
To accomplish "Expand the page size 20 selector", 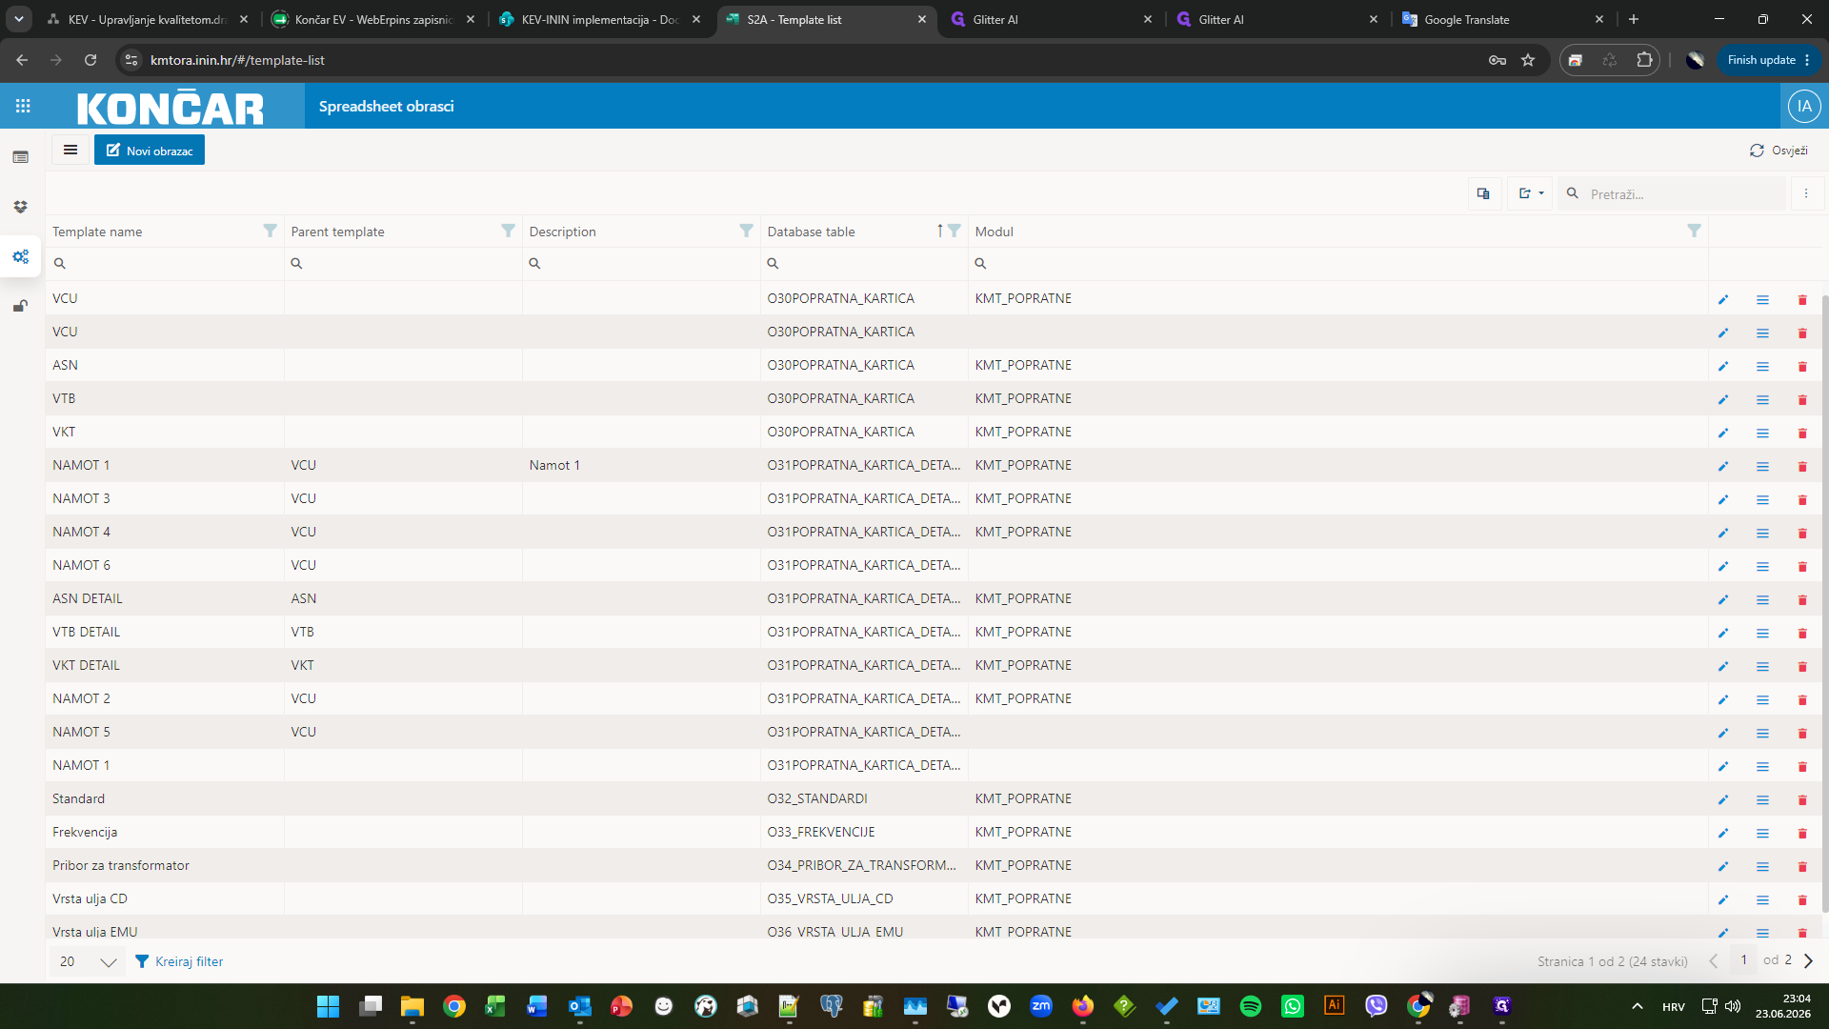I will [x=88, y=961].
